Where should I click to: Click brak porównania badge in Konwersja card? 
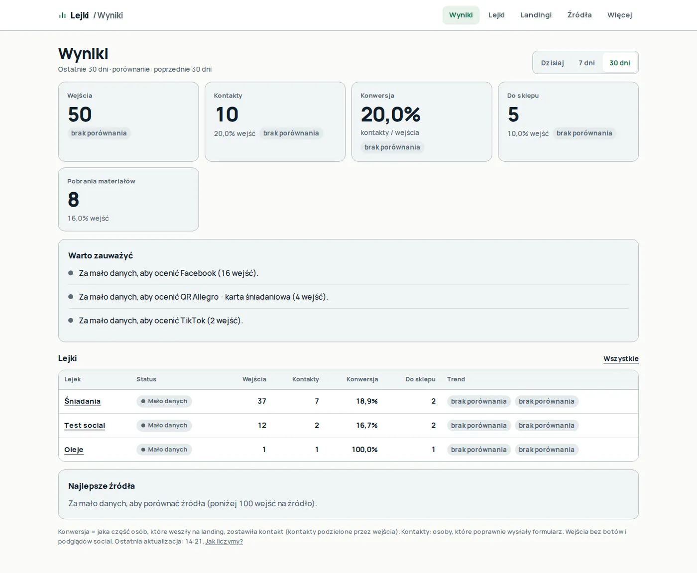click(x=392, y=147)
